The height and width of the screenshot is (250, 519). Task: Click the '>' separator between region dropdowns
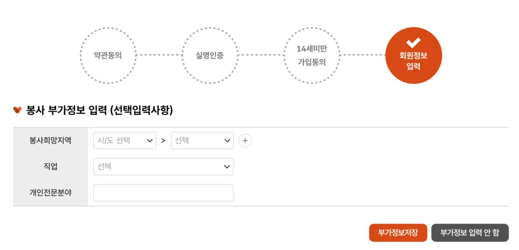163,140
